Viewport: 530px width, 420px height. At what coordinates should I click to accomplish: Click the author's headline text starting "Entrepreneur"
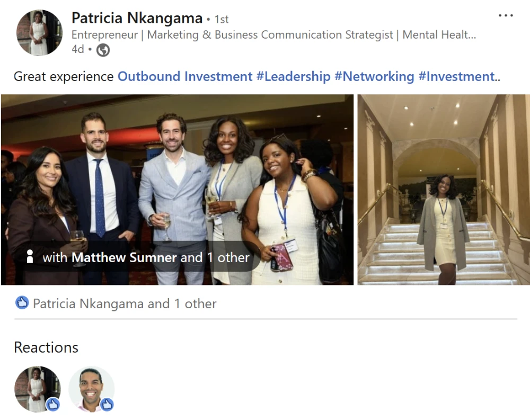[273, 35]
